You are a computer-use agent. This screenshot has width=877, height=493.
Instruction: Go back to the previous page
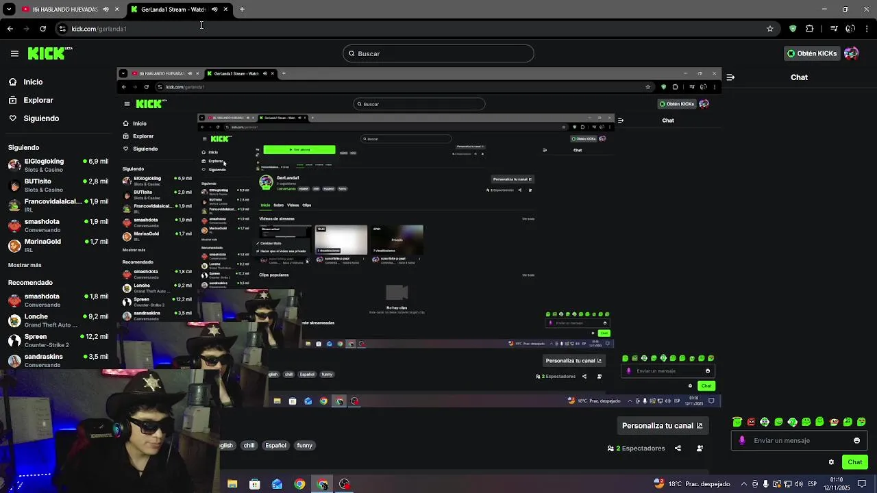[x=10, y=29]
